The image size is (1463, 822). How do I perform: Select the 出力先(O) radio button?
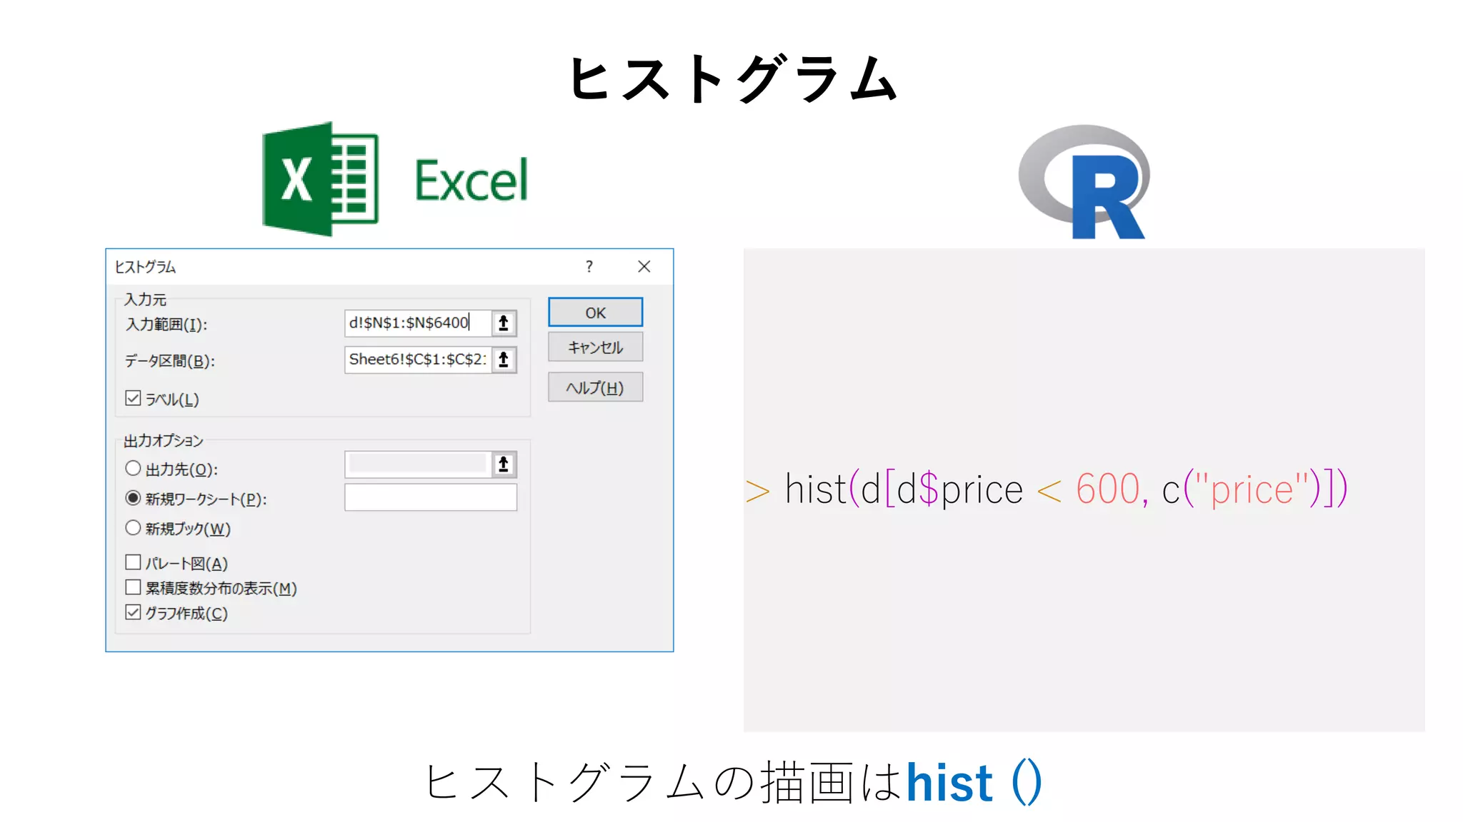tap(133, 468)
